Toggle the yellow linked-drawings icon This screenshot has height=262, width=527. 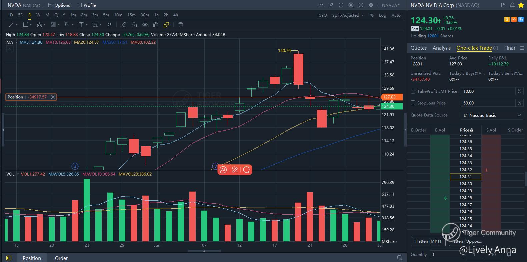click(x=166, y=25)
